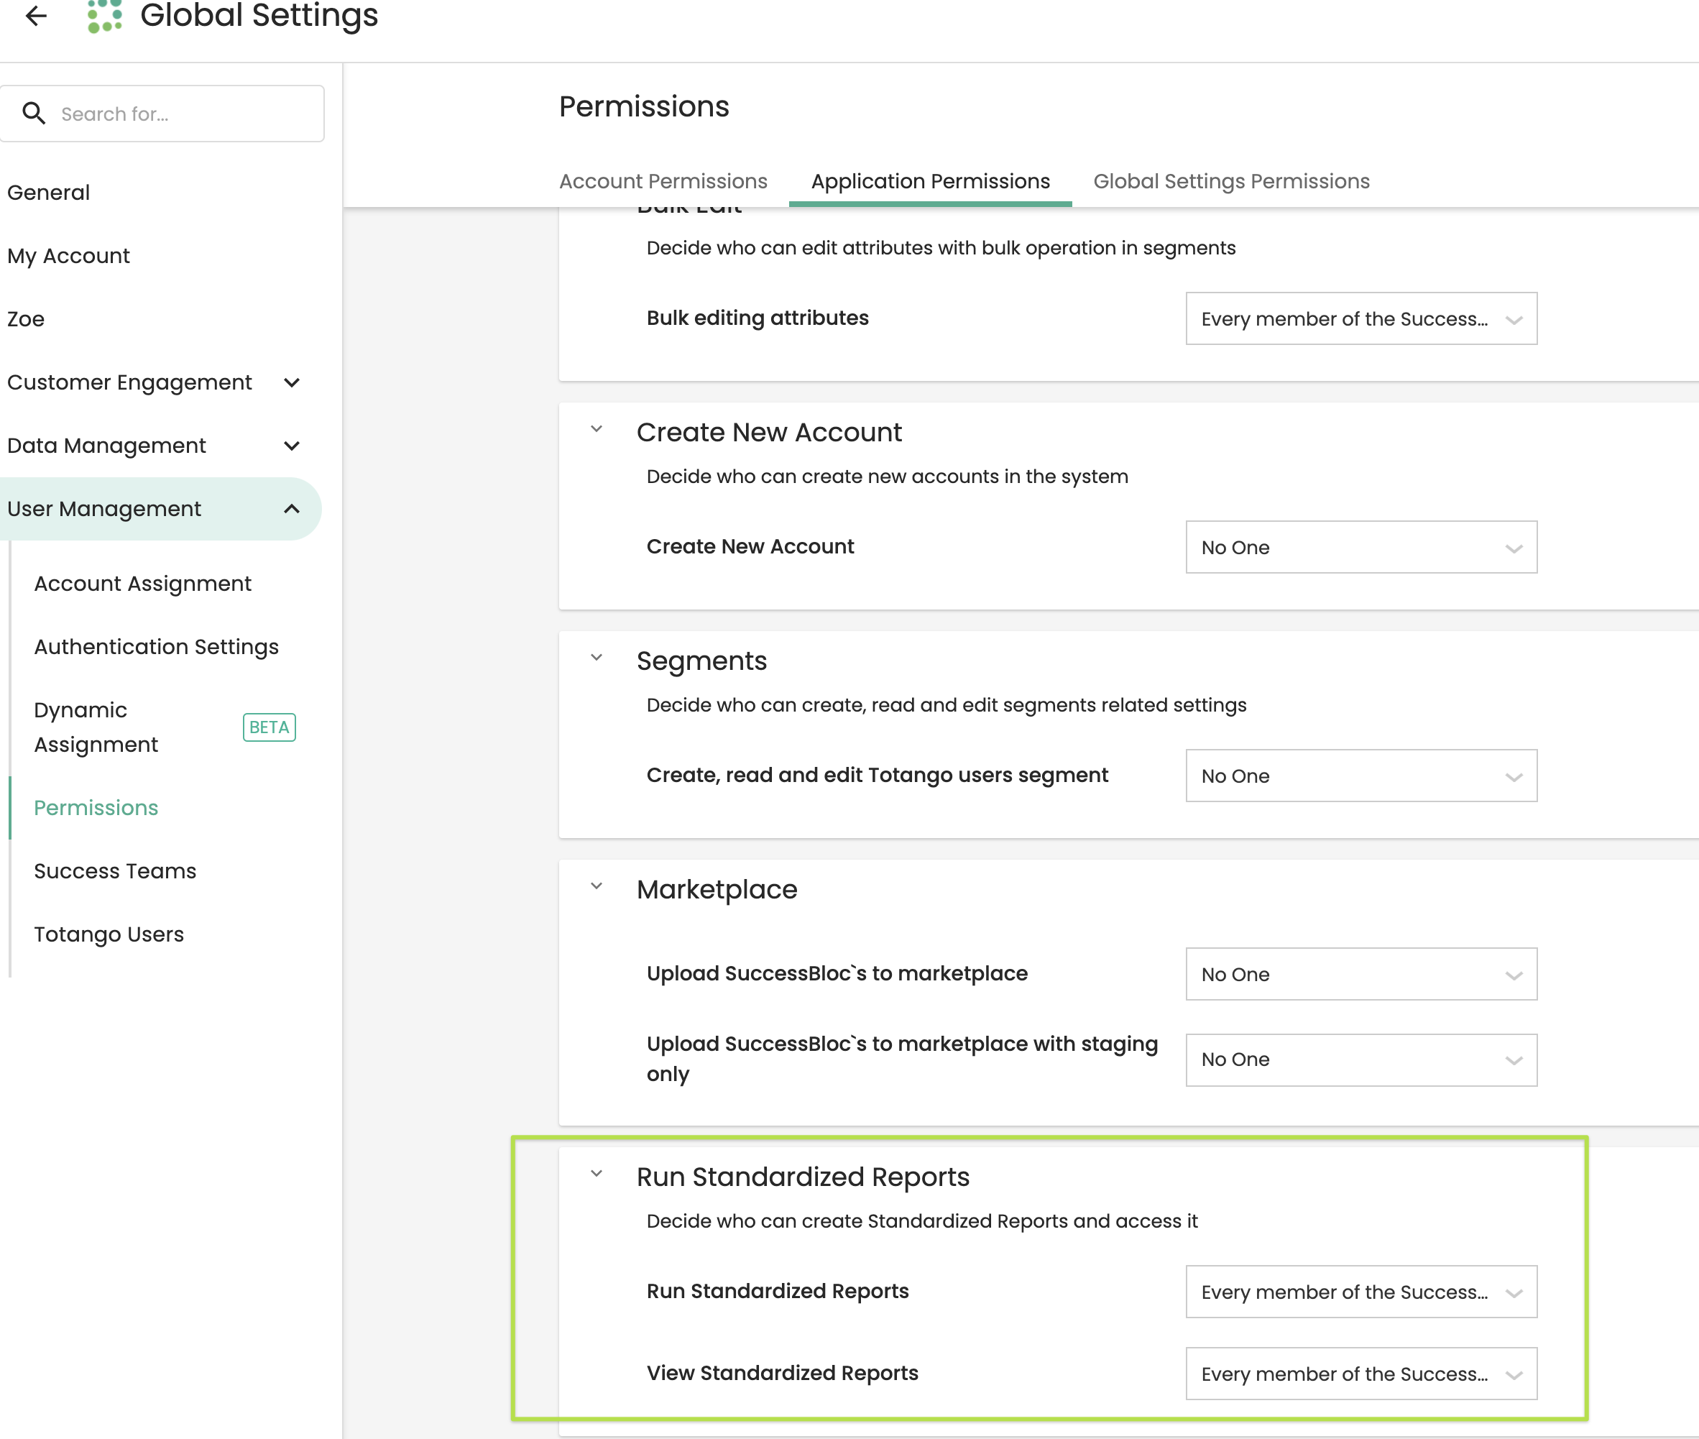Click the Global Settings title

[259, 16]
